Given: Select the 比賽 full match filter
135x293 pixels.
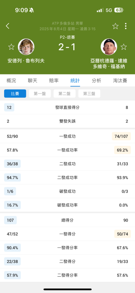Looking at the screenshot, I should coord(15,94).
